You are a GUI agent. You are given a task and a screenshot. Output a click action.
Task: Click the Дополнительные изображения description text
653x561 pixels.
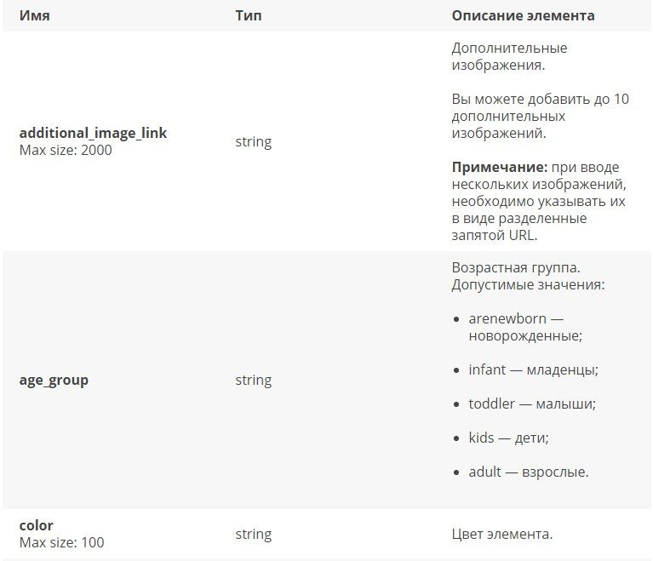[x=509, y=57]
